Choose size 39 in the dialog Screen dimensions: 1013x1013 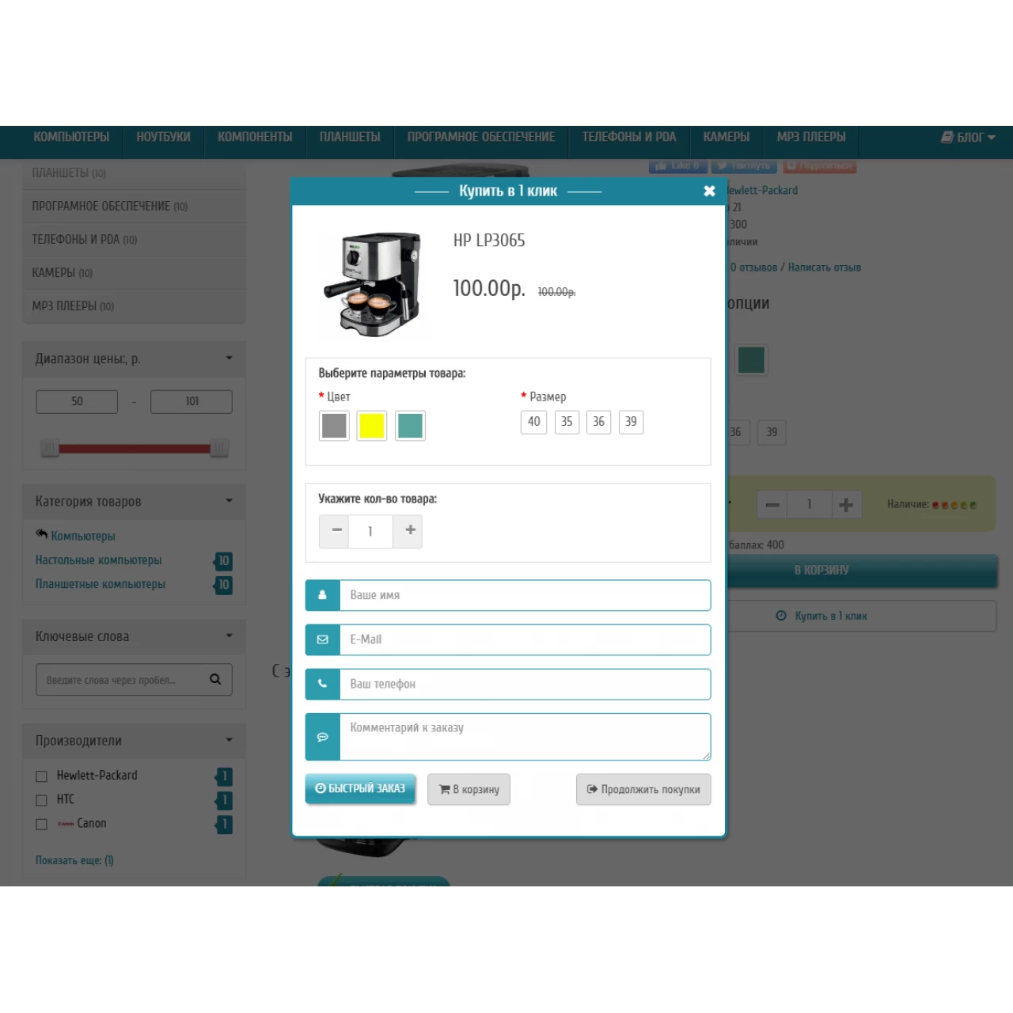[631, 422]
